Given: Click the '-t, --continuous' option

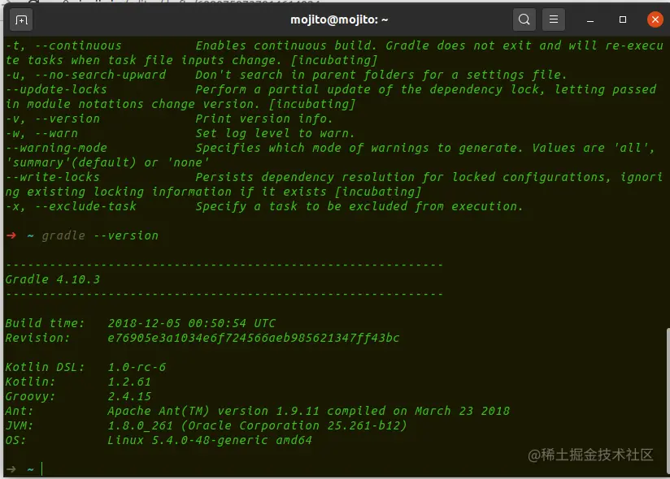Looking at the screenshot, I should (x=63, y=45).
